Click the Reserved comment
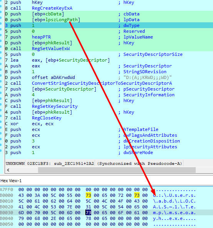213x228 pixels. click(134, 31)
